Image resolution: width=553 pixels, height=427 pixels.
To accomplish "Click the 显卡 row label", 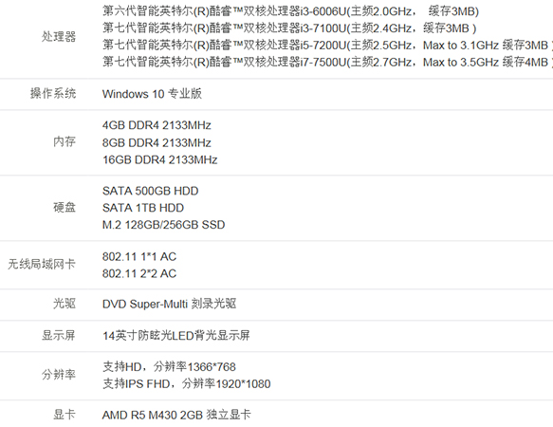I will [65, 415].
